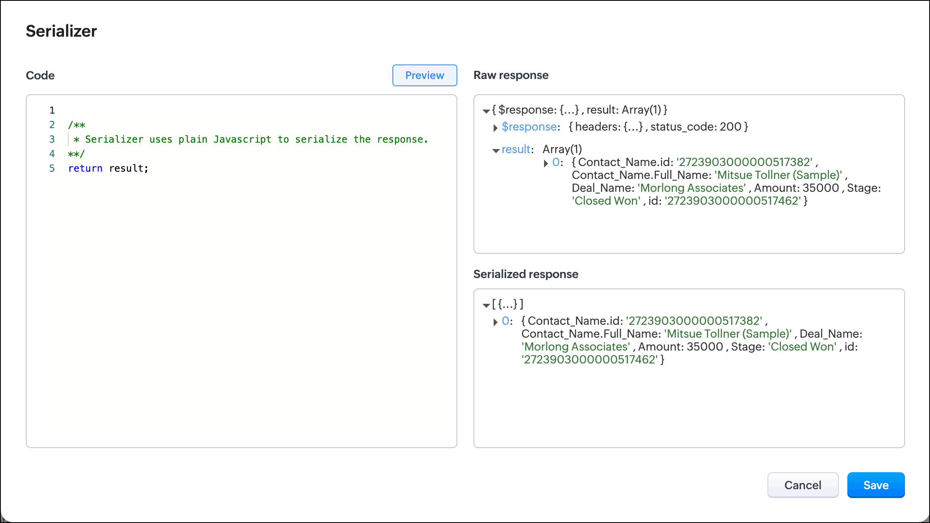Click line number 5 in gutter
Screen dimensions: 930x523
coord(52,168)
